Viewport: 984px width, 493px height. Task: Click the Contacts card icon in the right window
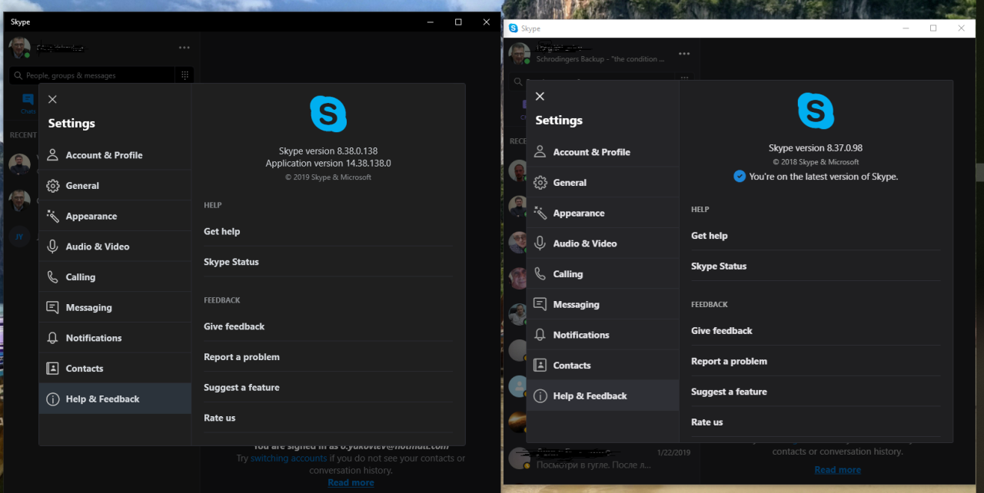point(540,366)
